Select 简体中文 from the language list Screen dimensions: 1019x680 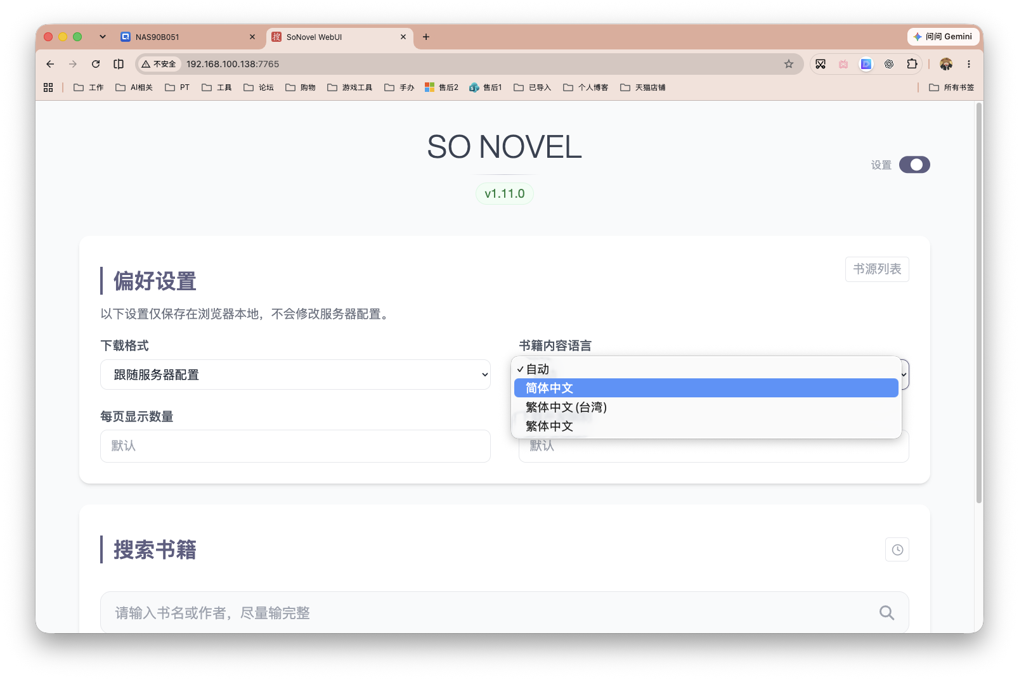706,388
